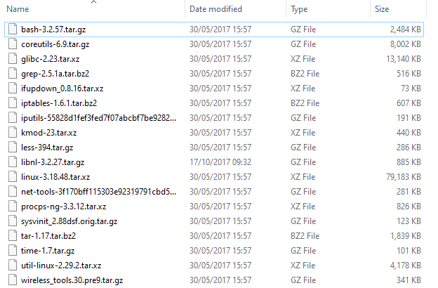Viewport: 438px width, 288px height.
Task: Click the icon for wireless_tools.30.pre9.tar.gz
Action: pyautogui.click(x=13, y=280)
